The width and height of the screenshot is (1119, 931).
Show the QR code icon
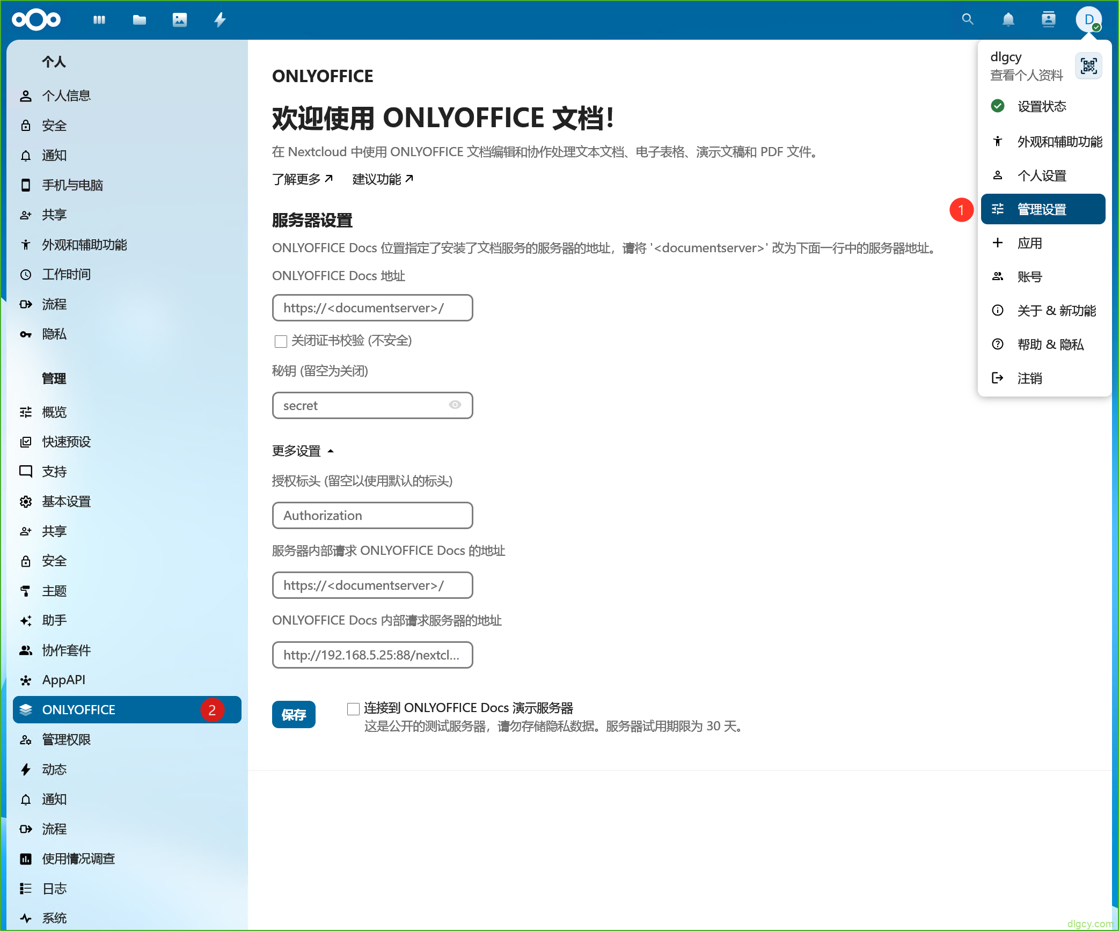[x=1089, y=66]
